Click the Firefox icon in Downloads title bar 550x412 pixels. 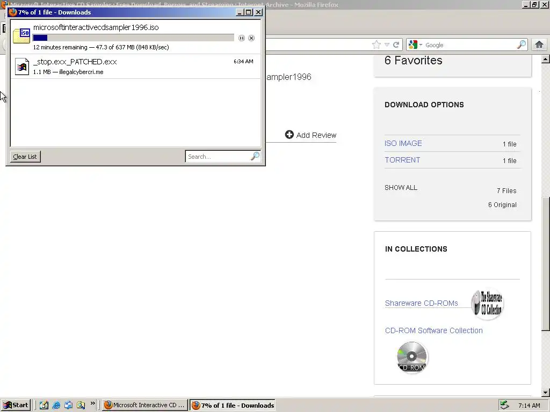point(13,12)
